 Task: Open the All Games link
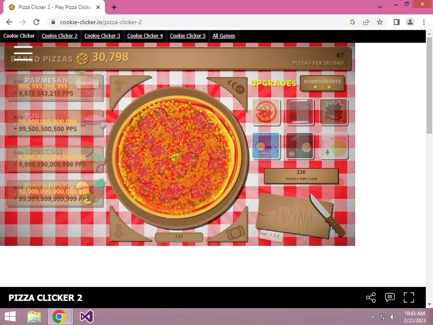click(224, 36)
